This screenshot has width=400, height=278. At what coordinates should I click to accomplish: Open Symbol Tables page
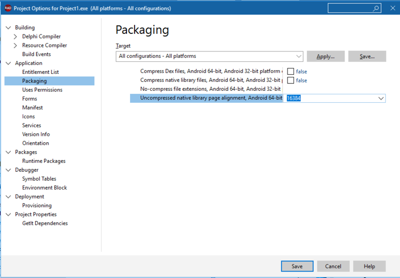click(x=39, y=179)
